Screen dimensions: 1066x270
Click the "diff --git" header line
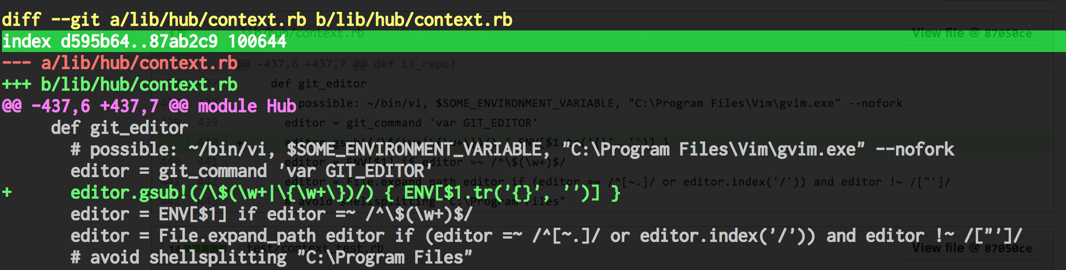pos(257,20)
